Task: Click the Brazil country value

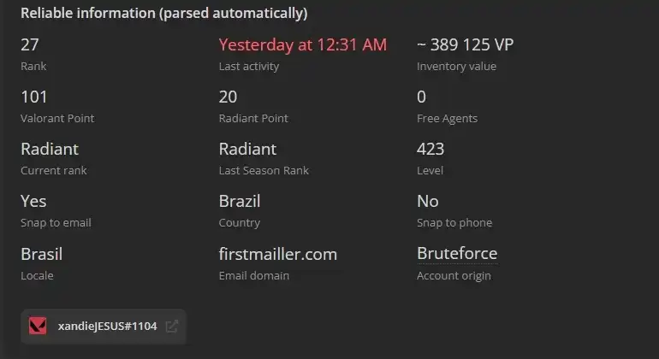Action: coord(240,201)
